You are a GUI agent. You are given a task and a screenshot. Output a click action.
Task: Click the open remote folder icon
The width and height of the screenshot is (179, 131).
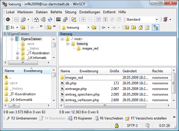(94, 27)
